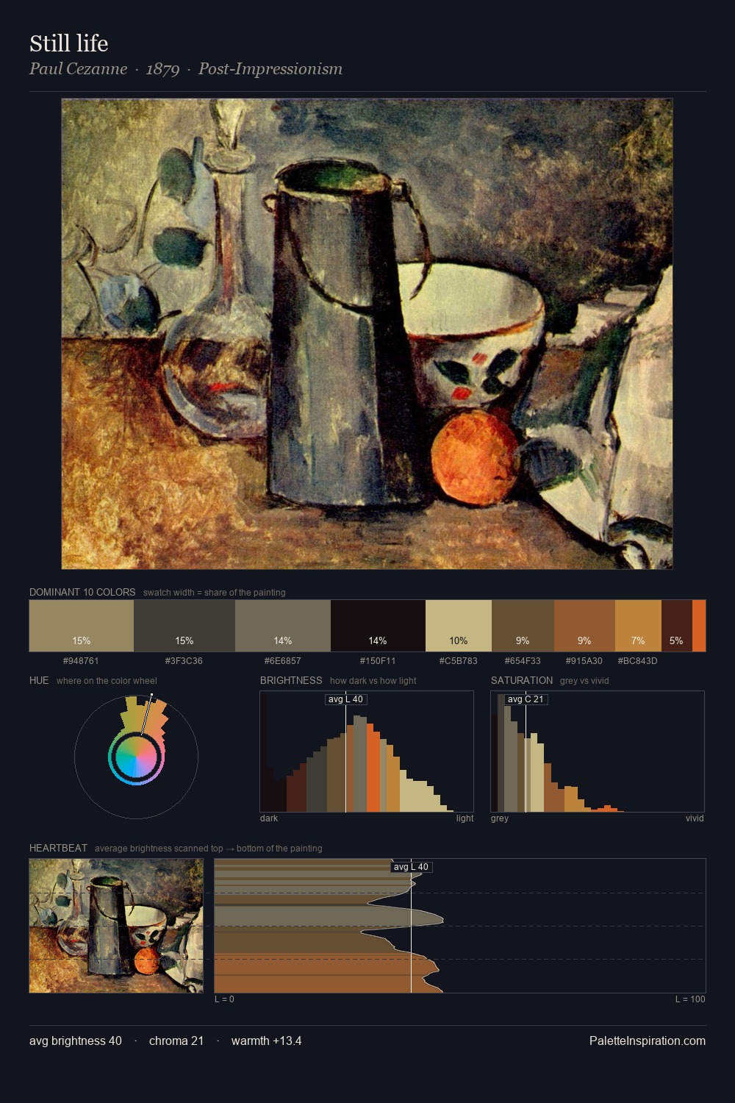Image resolution: width=735 pixels, height=1103 pixels.
Task: Click the 'L = 100' axis label
Action: [x=690, y=999]
